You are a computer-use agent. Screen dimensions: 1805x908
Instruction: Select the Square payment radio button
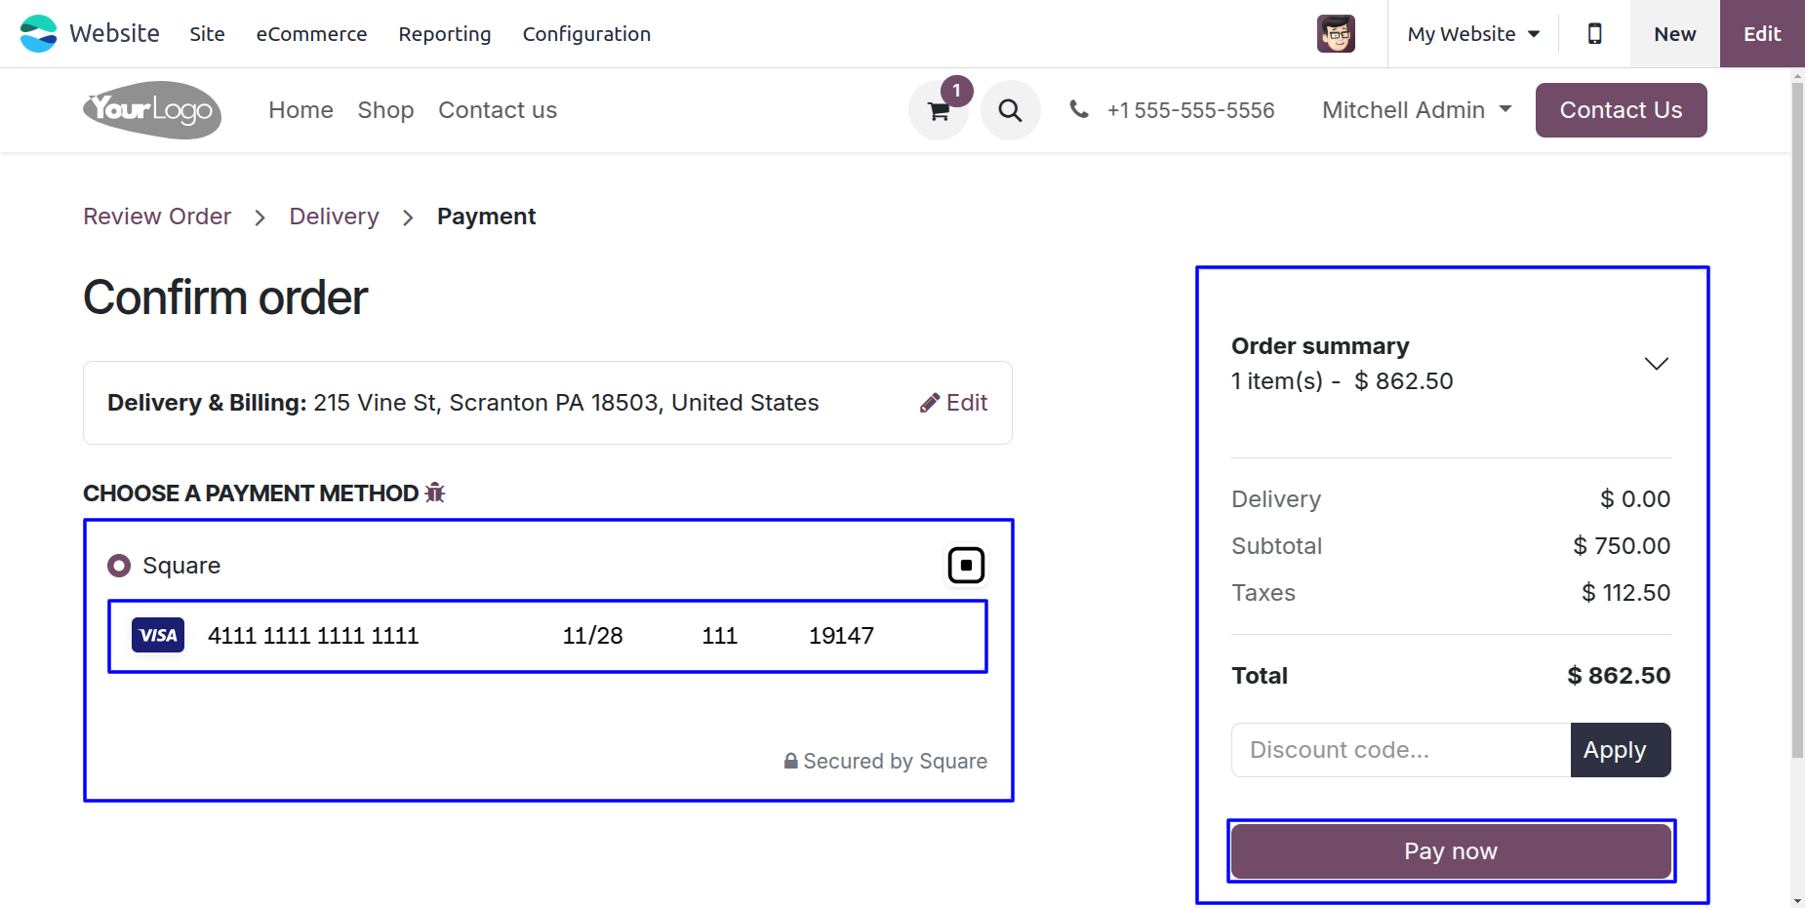tap(119, 566)
